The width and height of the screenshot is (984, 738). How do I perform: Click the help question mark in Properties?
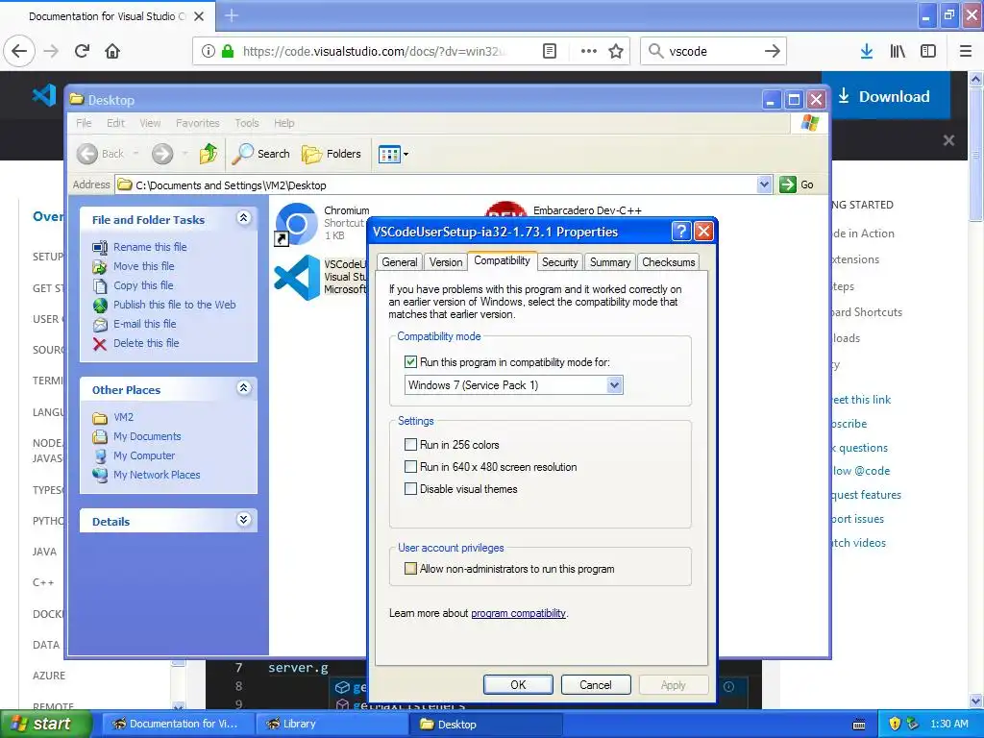click(x=681, y=231)
